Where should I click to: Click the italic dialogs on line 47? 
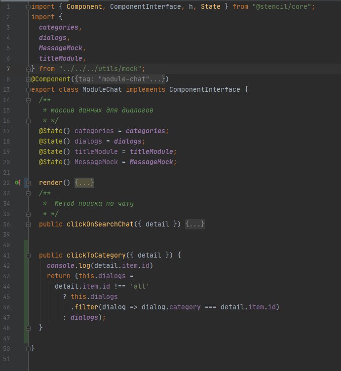(84, 318)
